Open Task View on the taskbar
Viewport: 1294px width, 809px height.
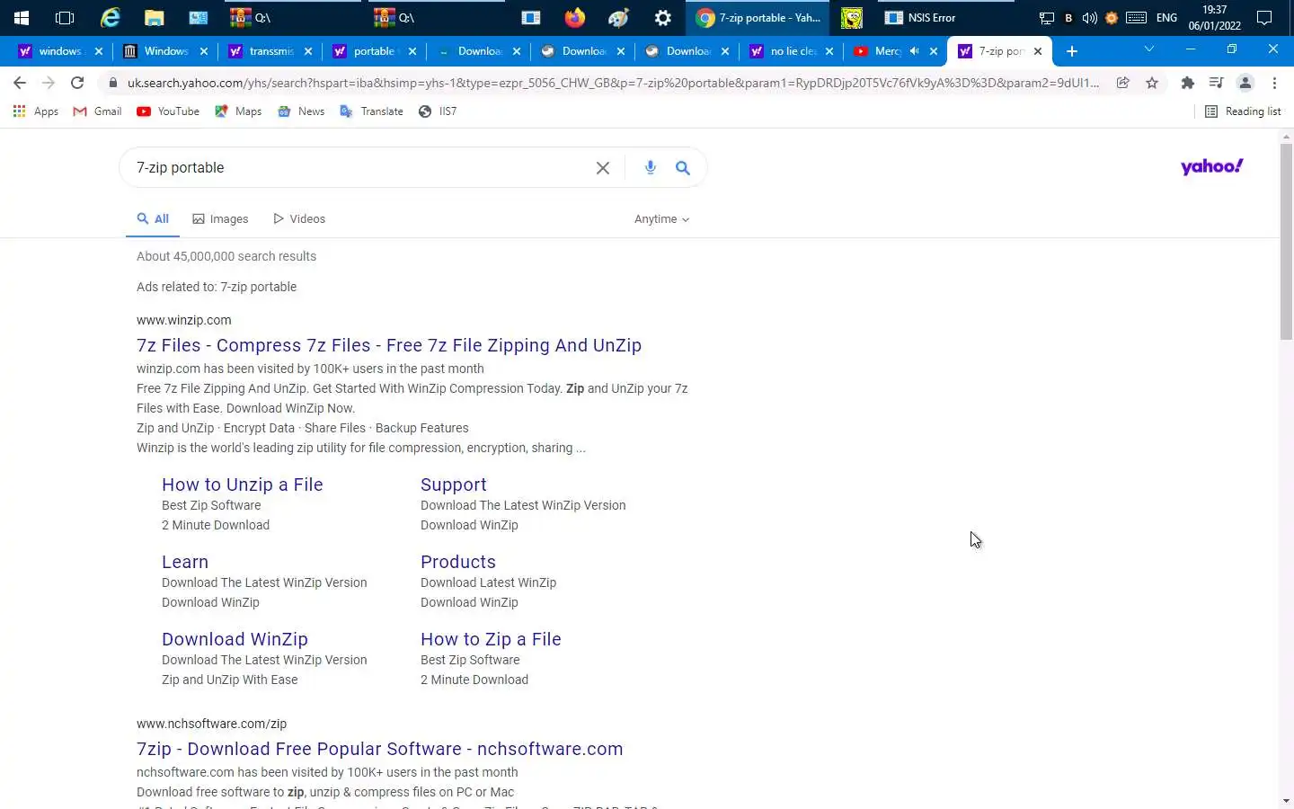(65, 17)
